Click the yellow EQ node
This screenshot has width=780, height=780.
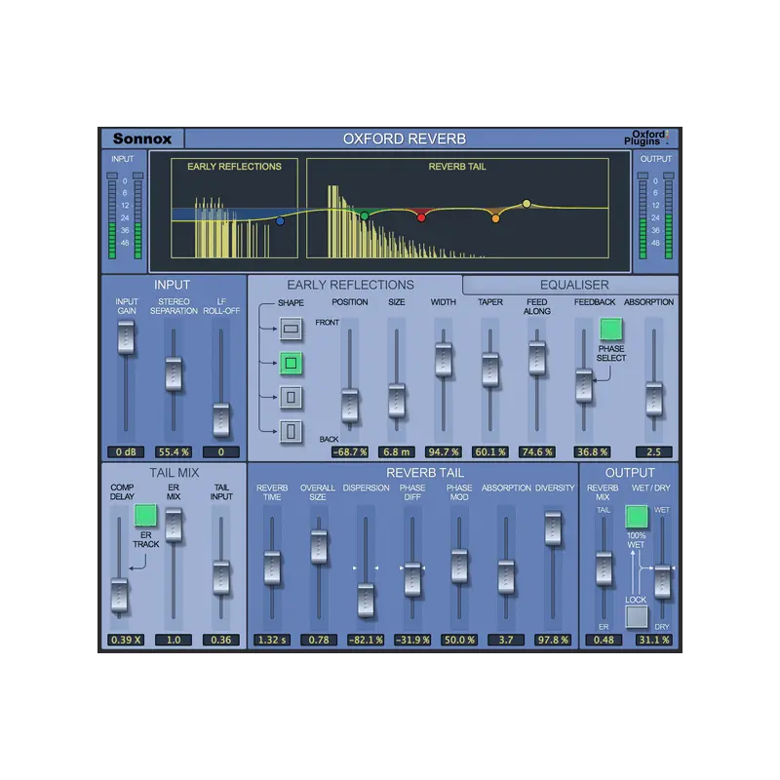click(526, 204)
